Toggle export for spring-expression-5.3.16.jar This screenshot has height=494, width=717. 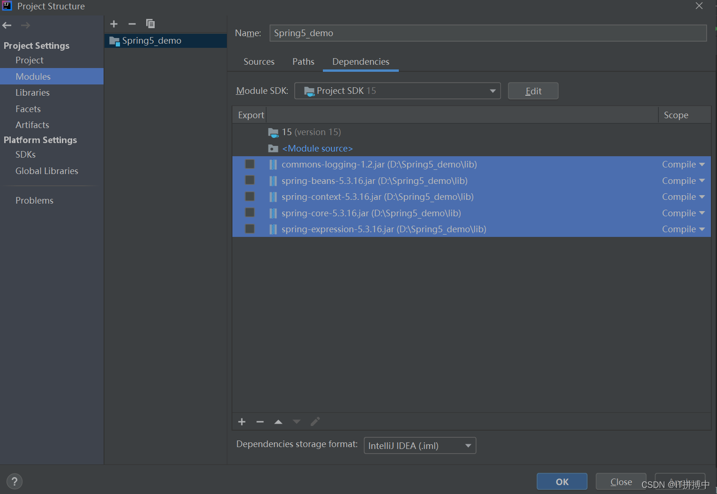point(250,229)
